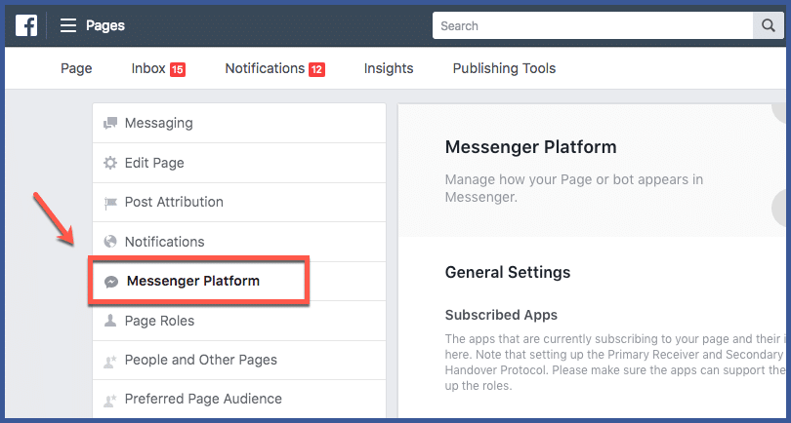Open the Publishing Tools tab
Image resolution: width=791 pixels, height=423 pixels.
tap(504, 68)
